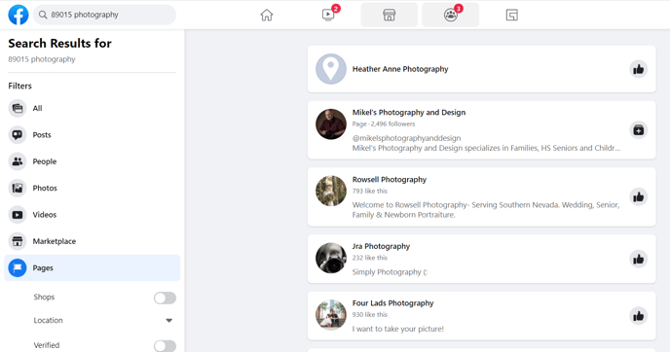Like Rowsell Photography page
This screenshot has height=352, width=670.
639,196
